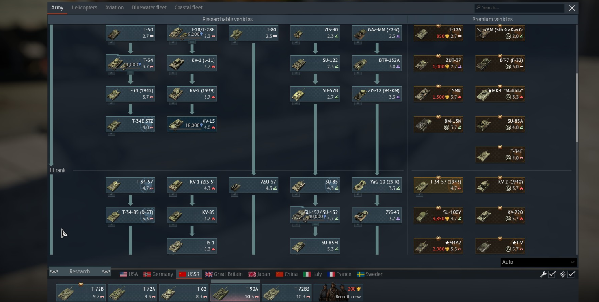Image resolution: width=599 pixels, height=302 pixels.
Task: Select the ZiS-30 tank destroyer card
Action: pyautogui.click(x=315, y=33)
